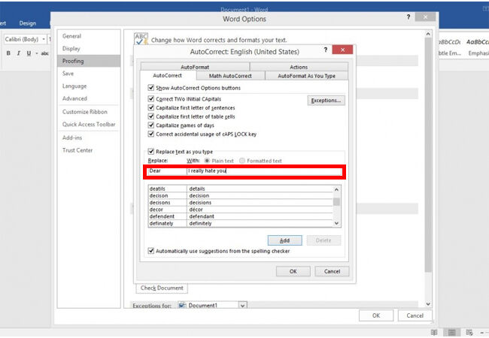Open the underline style dropdown arrow
Screen dimensions: 489x338
pos(37,53)
